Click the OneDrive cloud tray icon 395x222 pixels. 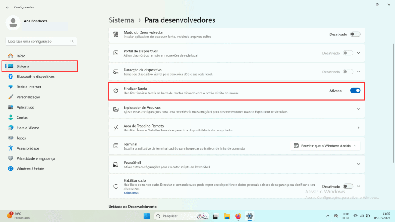click(336, 216)
